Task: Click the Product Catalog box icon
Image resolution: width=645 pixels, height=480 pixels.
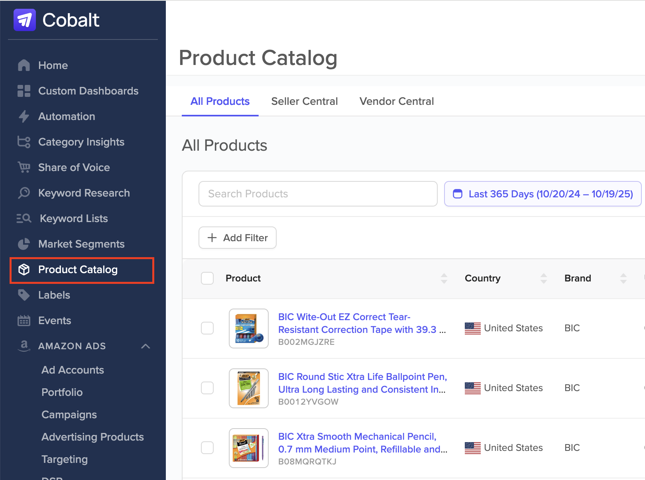Action: [24, 270]
